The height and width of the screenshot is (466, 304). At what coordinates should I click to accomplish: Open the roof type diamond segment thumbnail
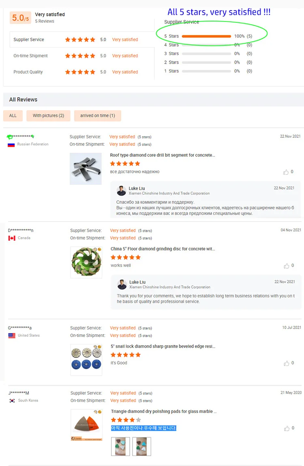coord(86,169)
